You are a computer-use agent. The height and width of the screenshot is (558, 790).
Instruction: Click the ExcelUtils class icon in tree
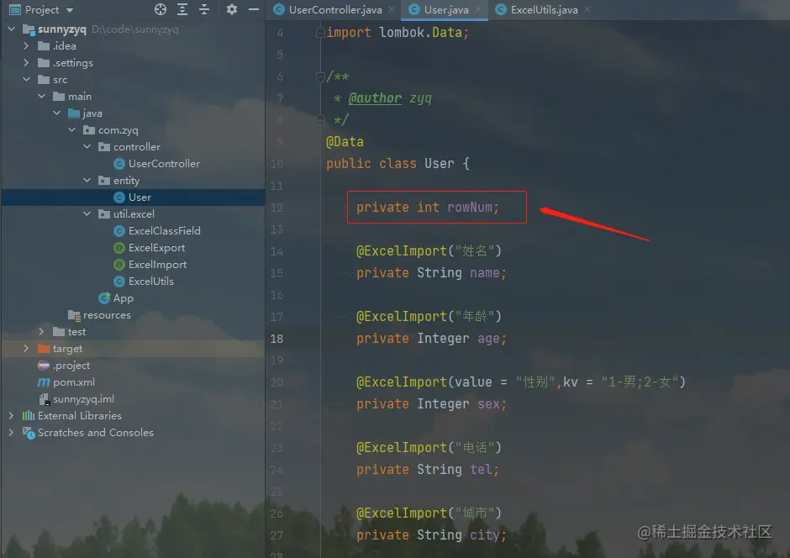[118, 281]
